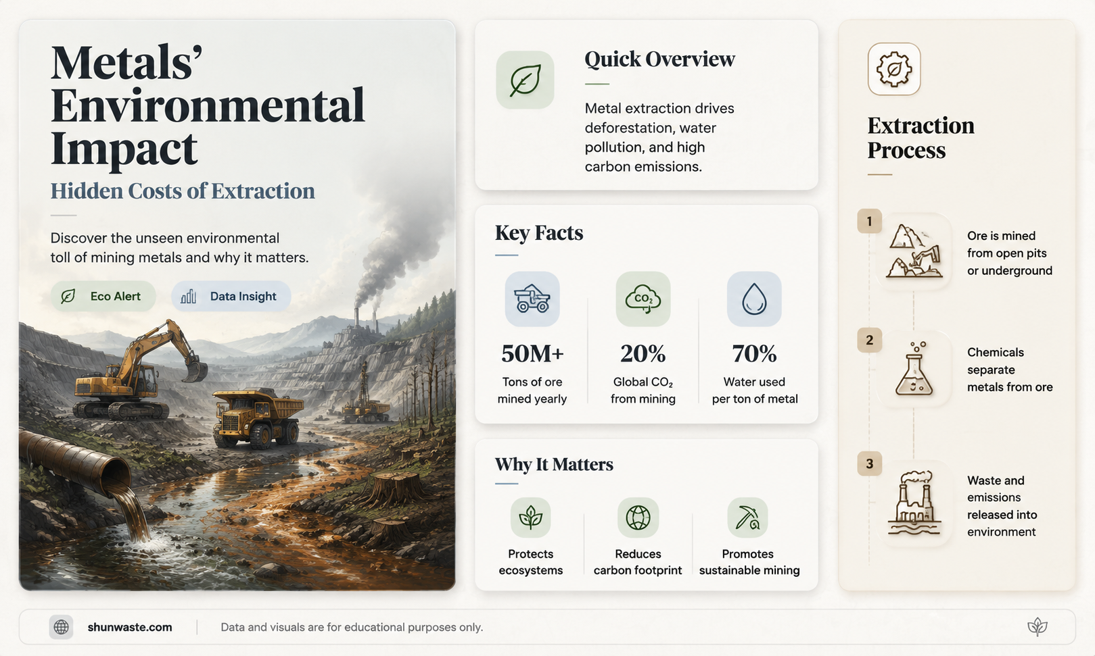1095x656 pixels.
Task: Click the pickaxe icon above Promotes sustainable mining
Action: coord(747,518)
